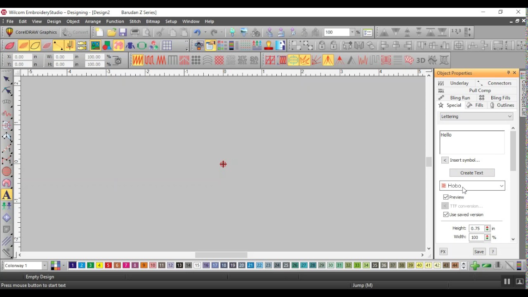Pick the Select Object arrow tool
Viewport: 528px width, 297px height.
coord(7,79)
